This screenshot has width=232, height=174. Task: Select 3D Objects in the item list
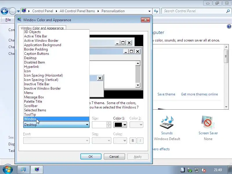coord(56,32)
